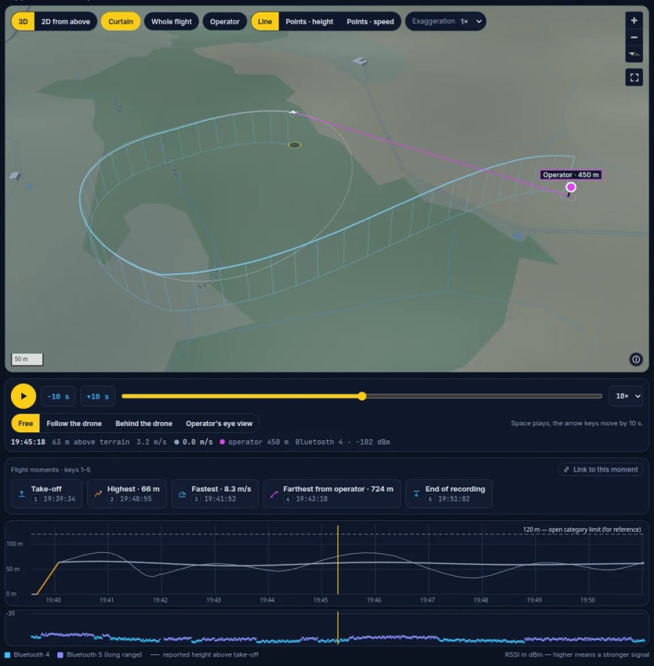The image size is (654, 666).
Task: Skip back with -10 s button
Action: 58,396
